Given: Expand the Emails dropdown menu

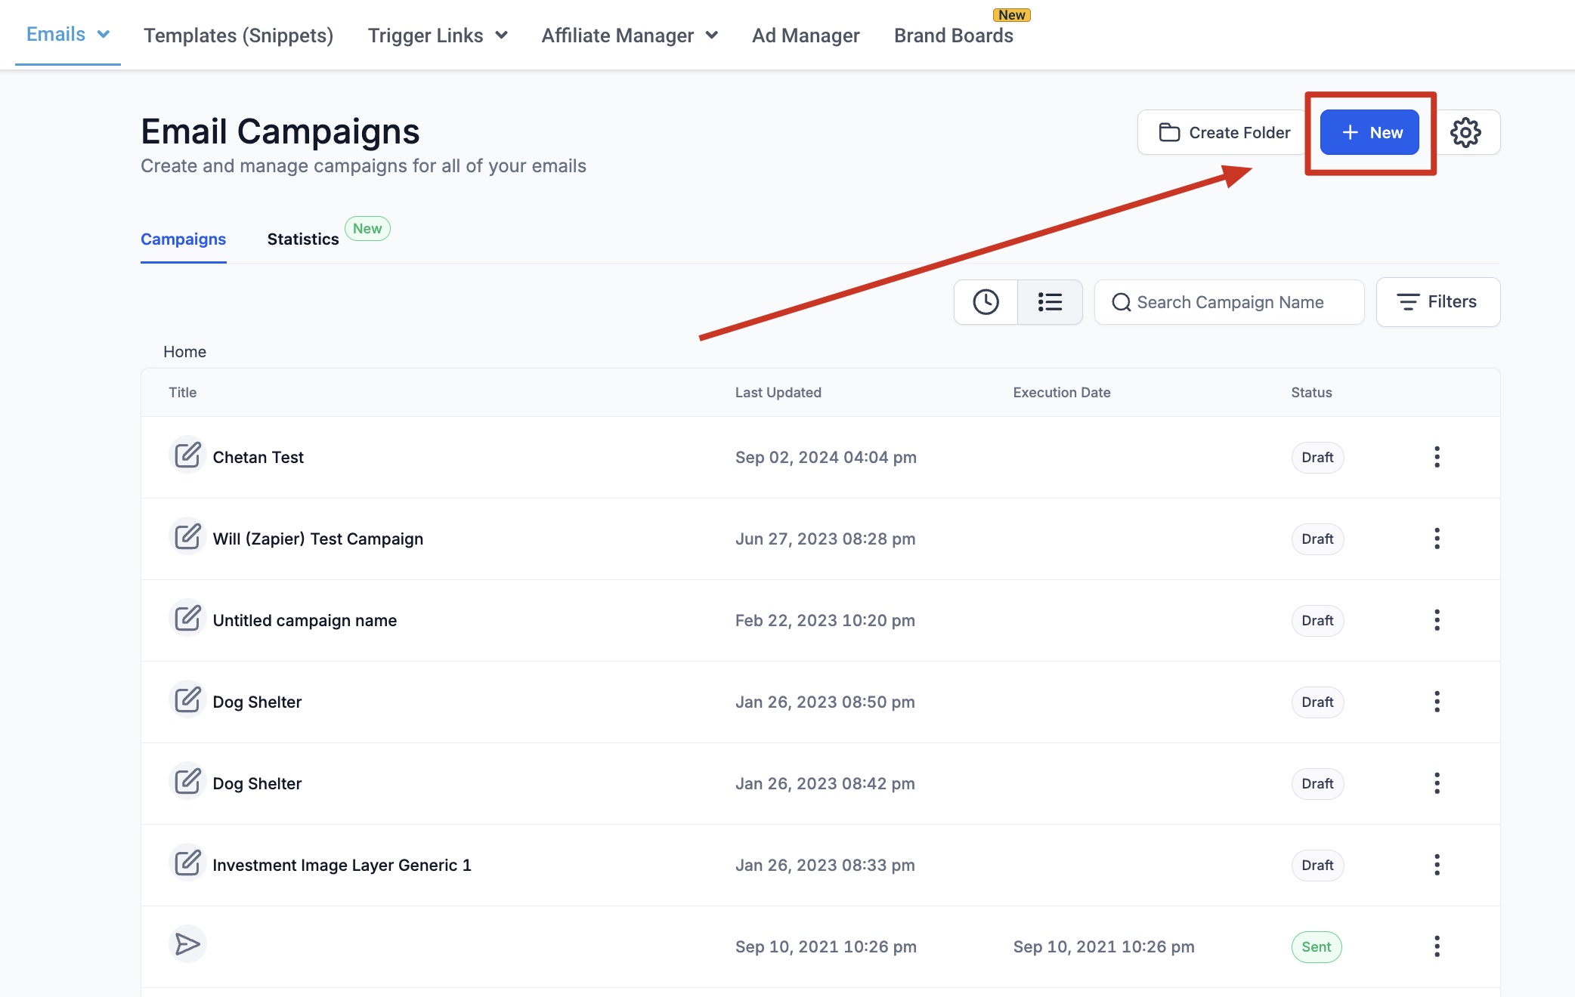Looking at the screenshot, I should [68, 35].
